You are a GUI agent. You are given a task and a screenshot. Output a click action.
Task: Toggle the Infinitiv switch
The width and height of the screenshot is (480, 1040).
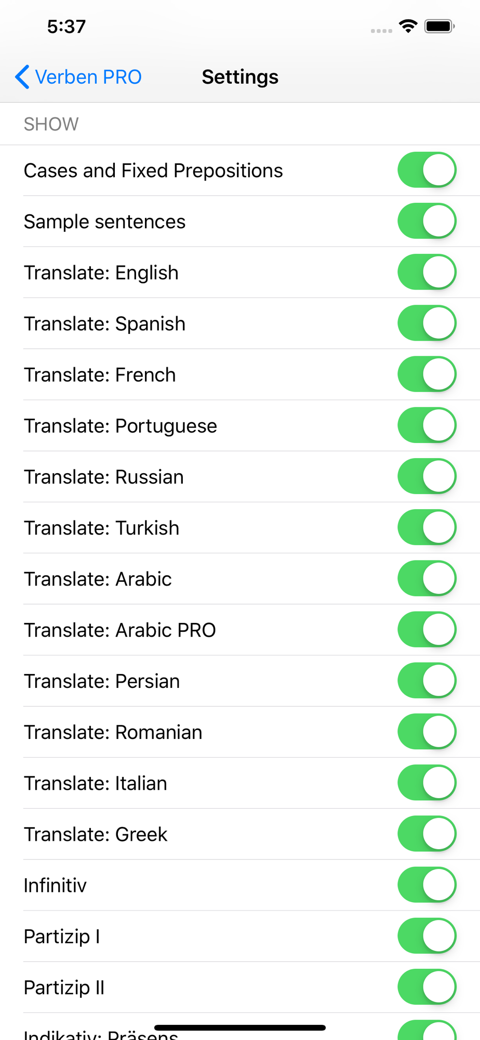coord(427,885)
